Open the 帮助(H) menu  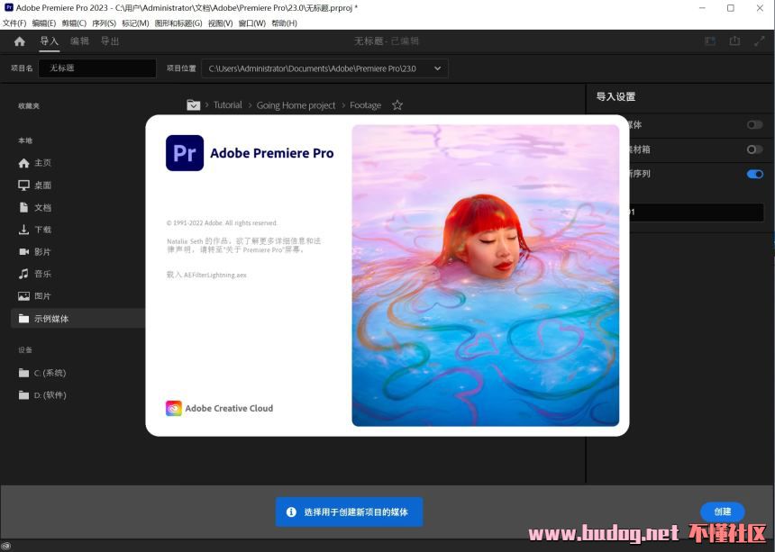284,23
